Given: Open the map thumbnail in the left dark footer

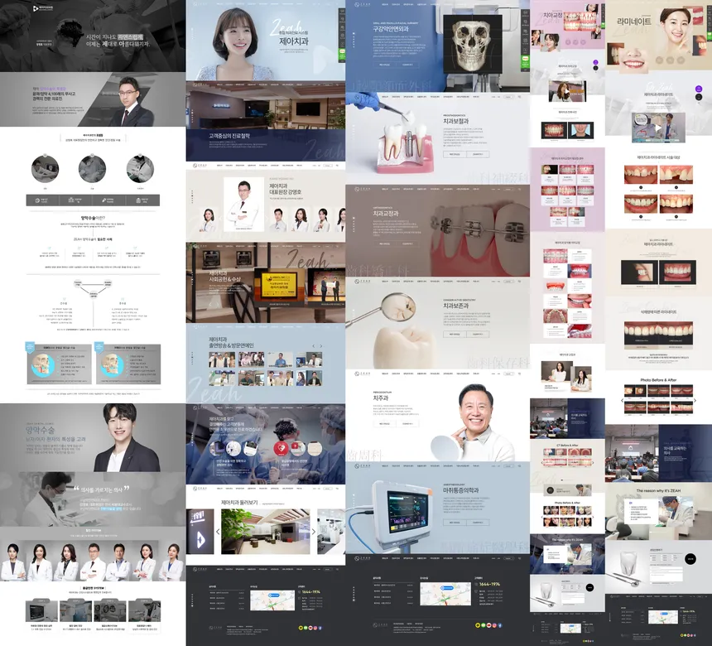Looking at the screenshot, I should click(x=272, y=600).
